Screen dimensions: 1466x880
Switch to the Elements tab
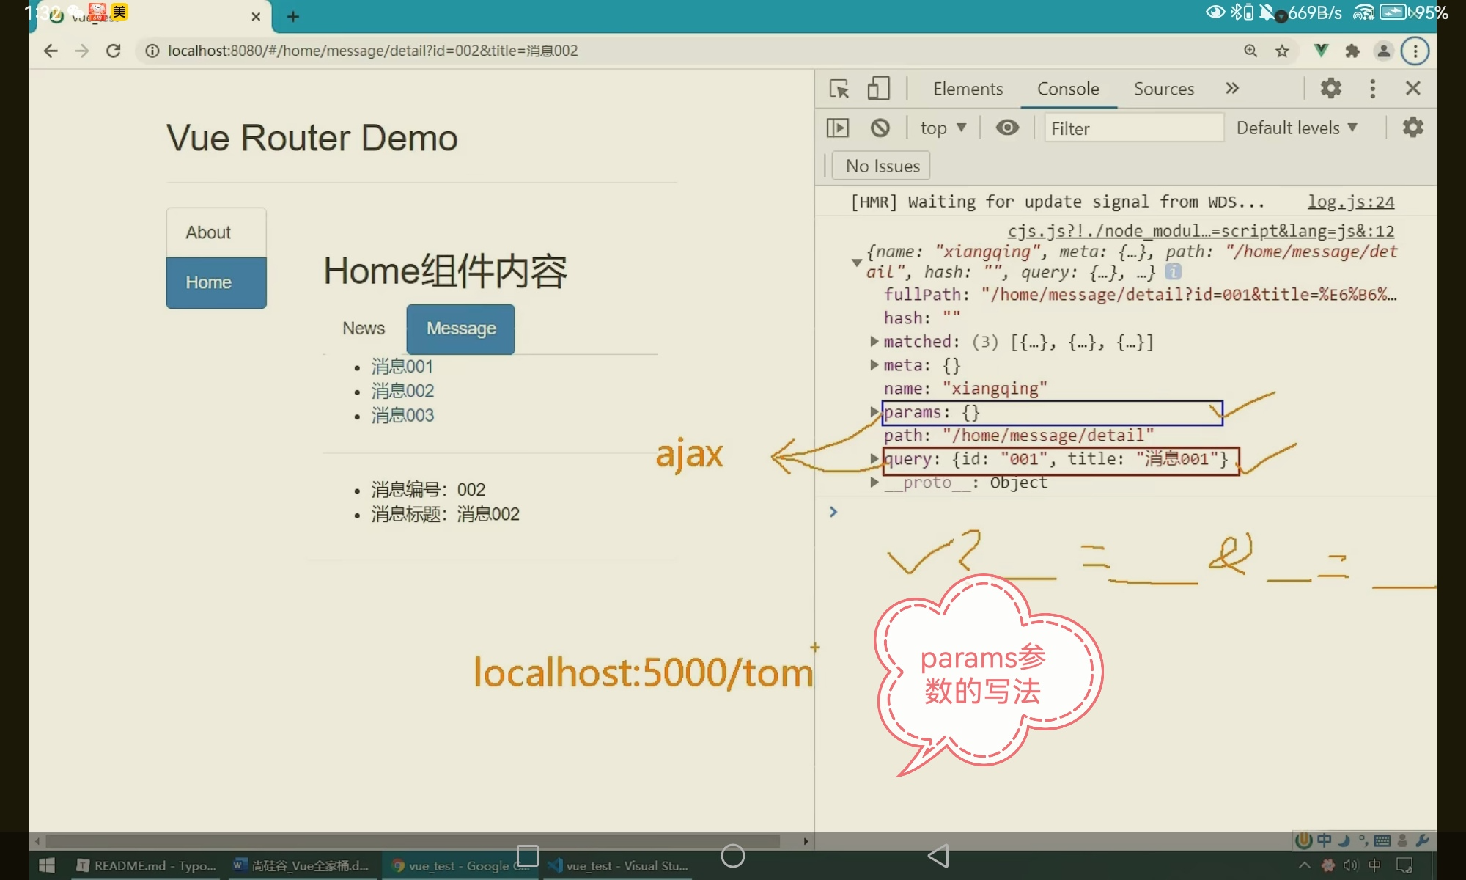968,89
